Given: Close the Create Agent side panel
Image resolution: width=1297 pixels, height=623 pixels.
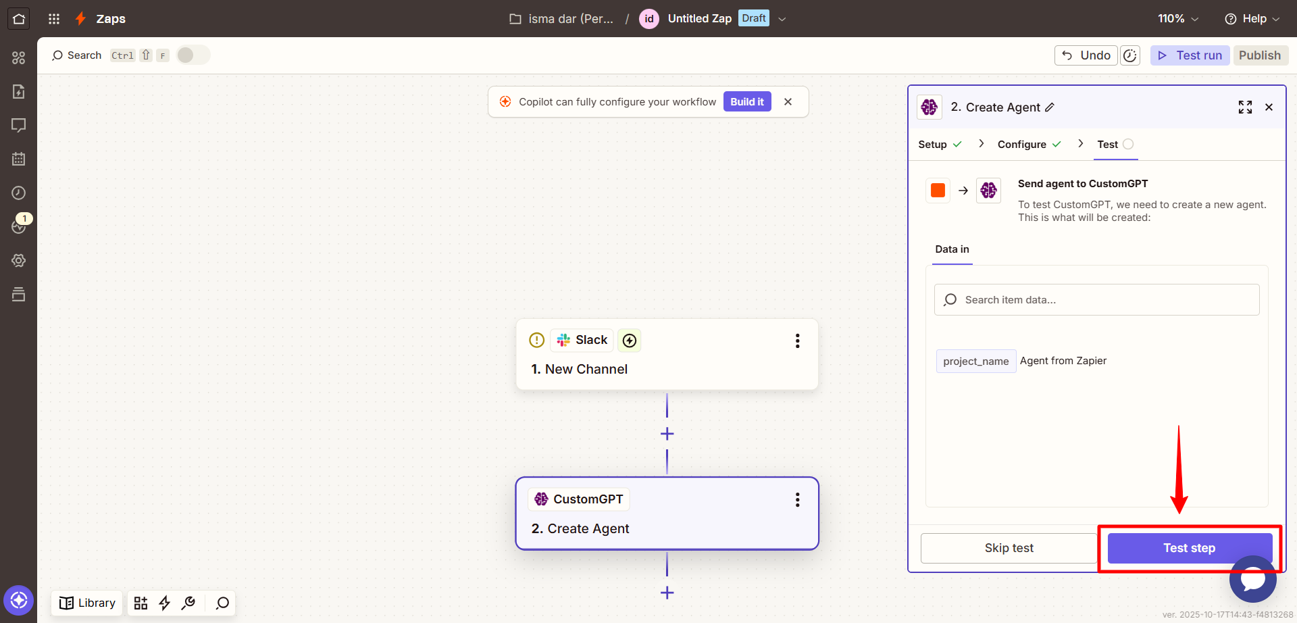Looking at the screenshot, I should pos(1269,107).
